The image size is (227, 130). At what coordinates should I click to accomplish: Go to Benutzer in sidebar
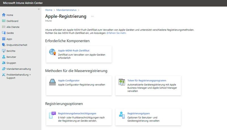11,57
